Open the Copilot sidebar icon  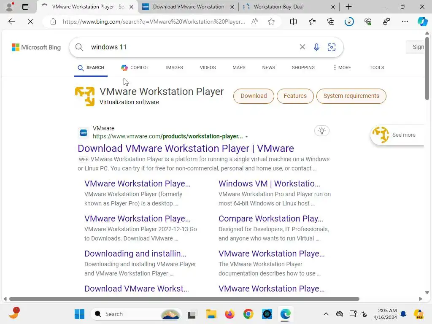(x=422, y=22)
